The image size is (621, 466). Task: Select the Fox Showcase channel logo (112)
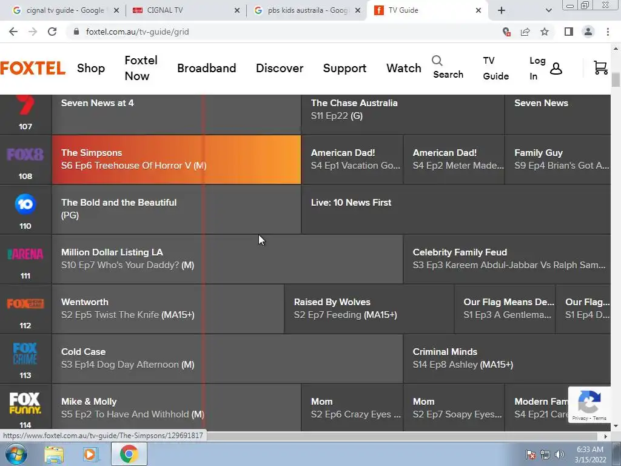[x=25, y=303]
